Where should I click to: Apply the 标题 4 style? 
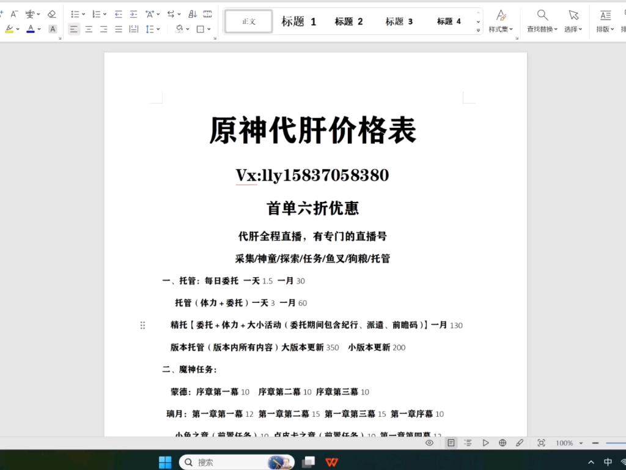(x=449, y=21)
